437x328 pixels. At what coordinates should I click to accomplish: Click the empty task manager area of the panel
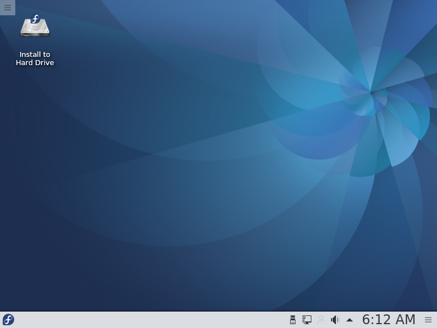pyautogui.click(x=147, y=320)
